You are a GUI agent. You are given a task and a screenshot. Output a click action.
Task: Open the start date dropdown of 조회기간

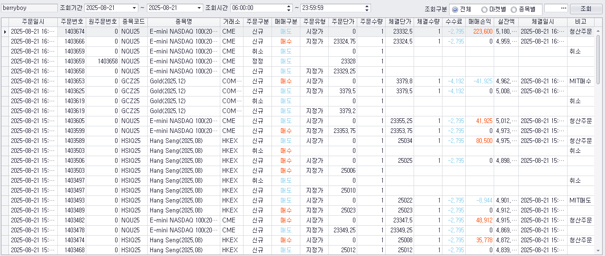coord(135,8)
